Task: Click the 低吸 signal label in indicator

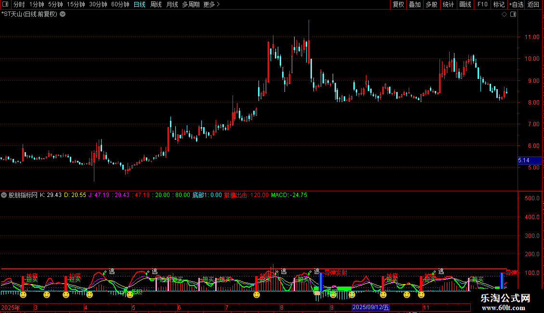Action: [137, 292]
